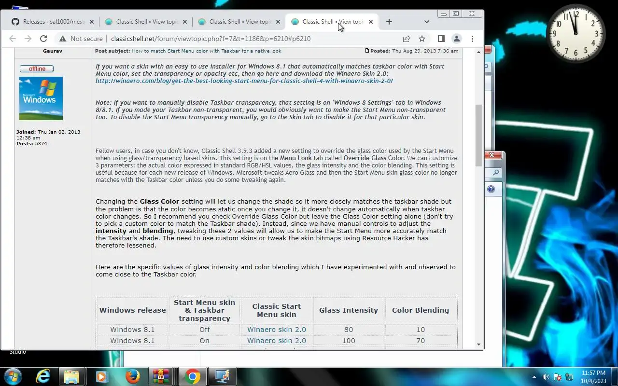
Task: Click the Classic Start Menu skin header
Action: [277, 310]
